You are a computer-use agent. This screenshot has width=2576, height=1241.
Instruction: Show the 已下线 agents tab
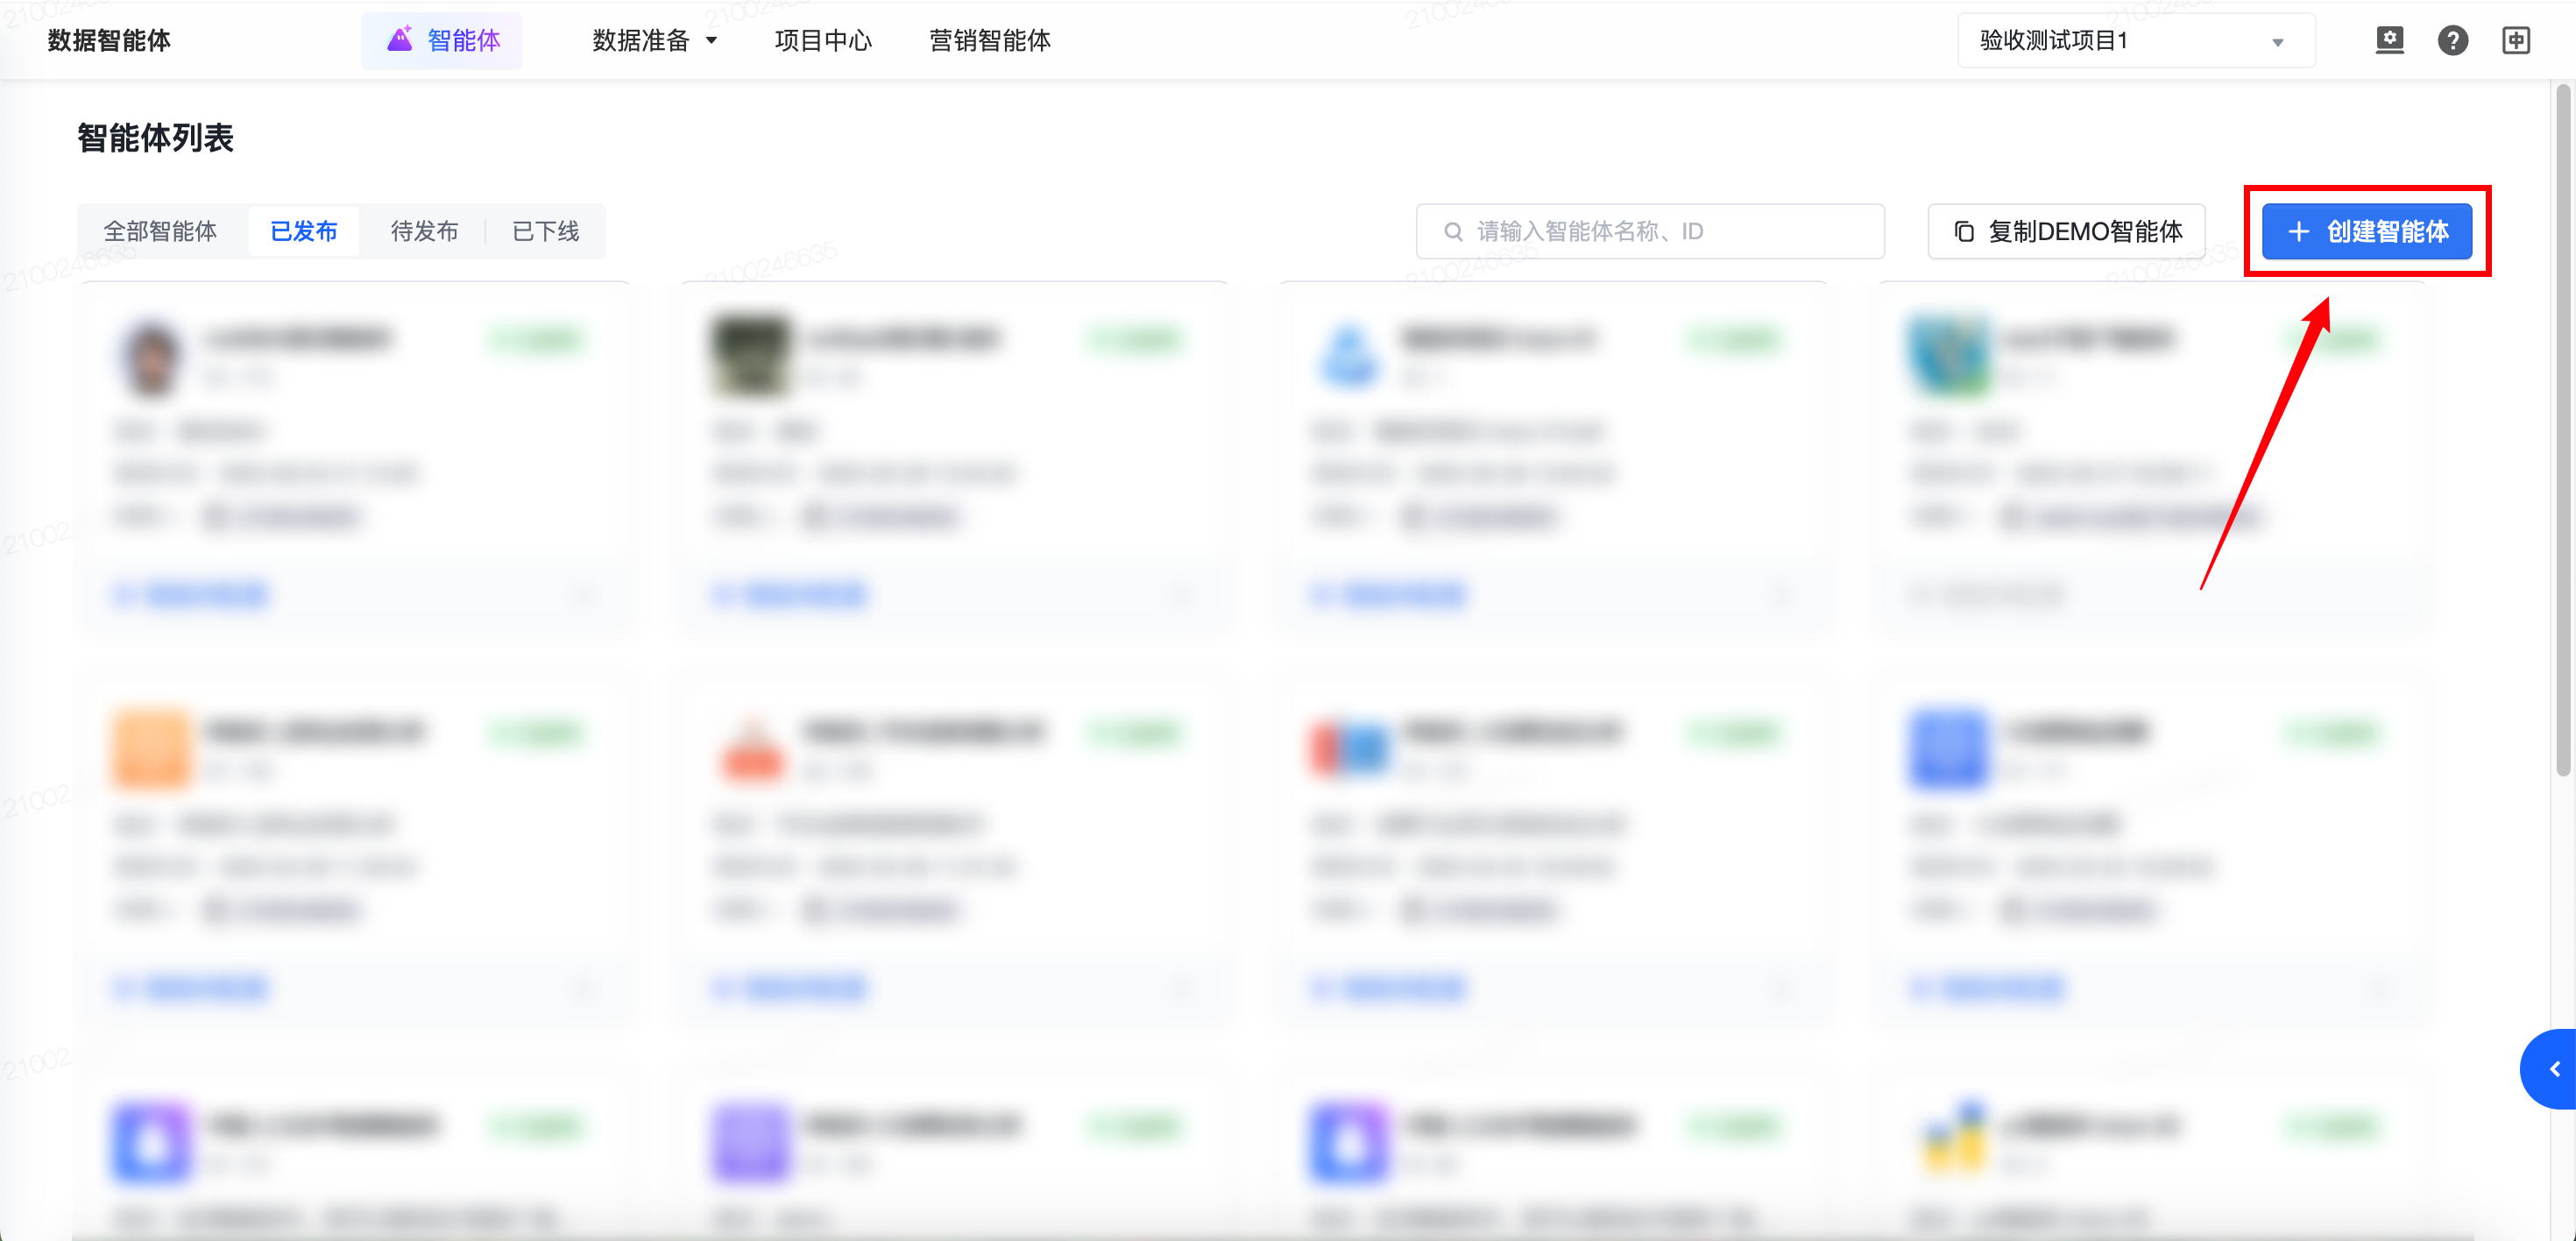click(x=545, y=232)
